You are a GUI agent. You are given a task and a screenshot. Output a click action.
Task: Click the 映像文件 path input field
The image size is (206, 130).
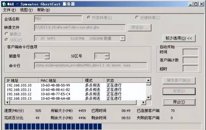(80, 27)
